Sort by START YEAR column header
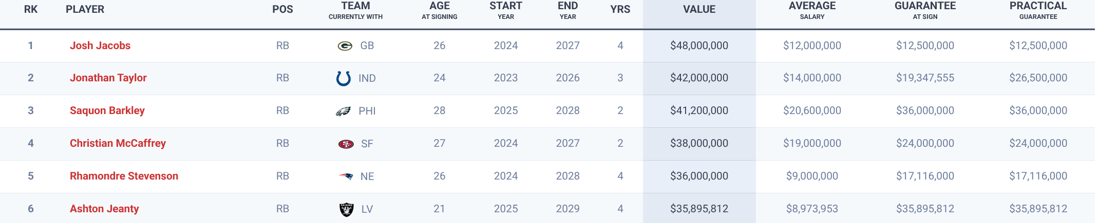This screenshot has height=223, width=1099. coord(506,10)
